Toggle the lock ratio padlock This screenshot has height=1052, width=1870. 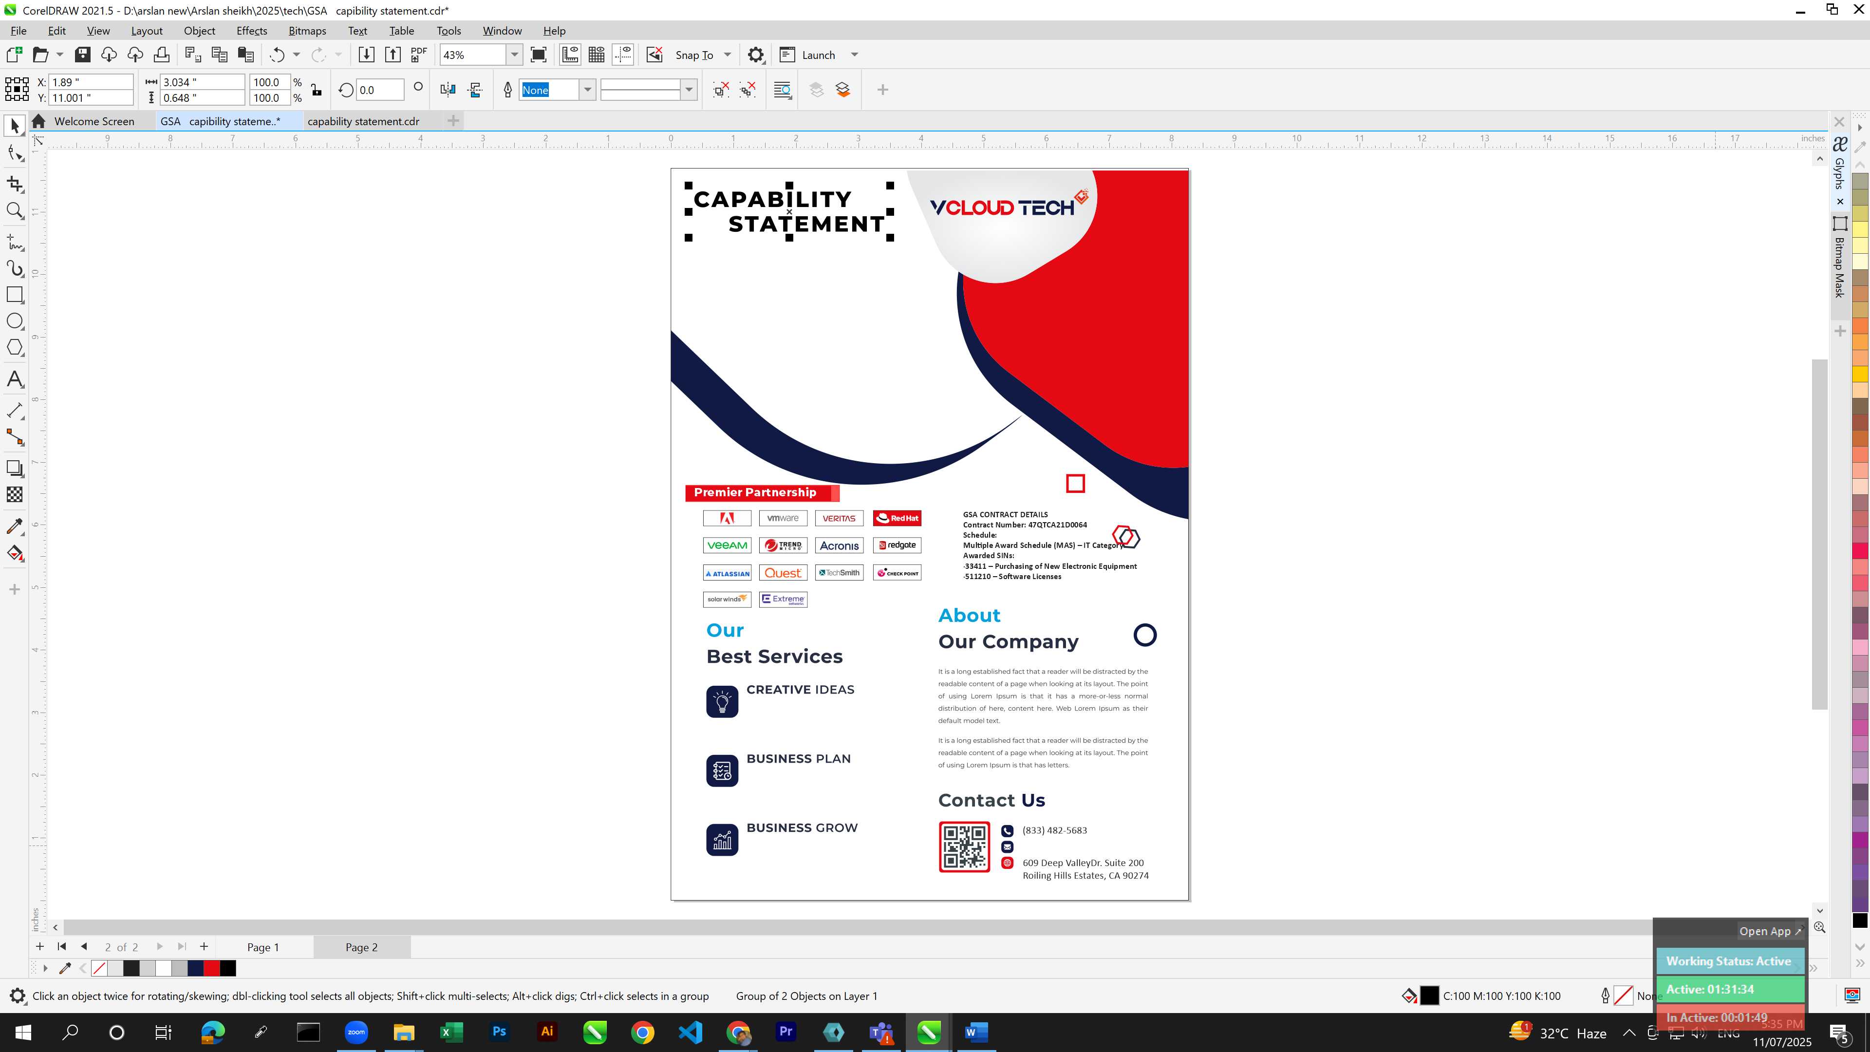(x=317, y=89)
